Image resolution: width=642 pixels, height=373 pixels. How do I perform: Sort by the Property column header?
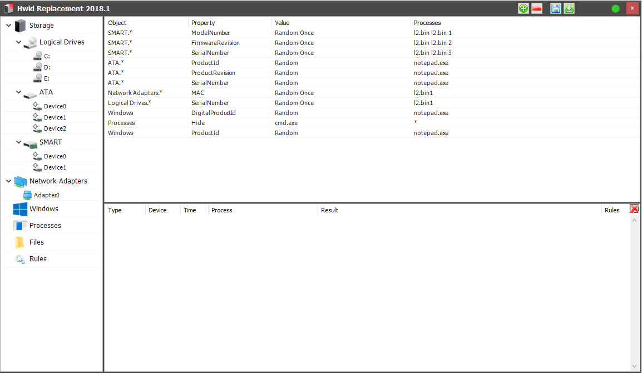click(x=203, y=23)
